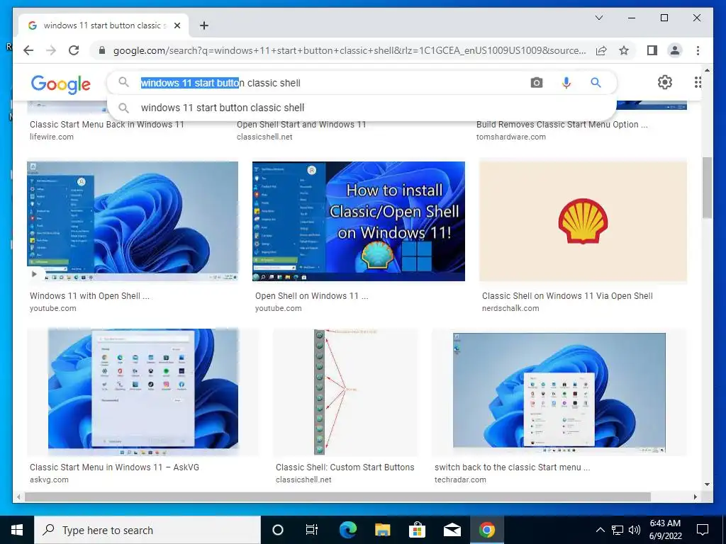Click the Chrome address bar URL
Image resolution: width=726 pixels, height=544 pixels.
pos(350,50)
